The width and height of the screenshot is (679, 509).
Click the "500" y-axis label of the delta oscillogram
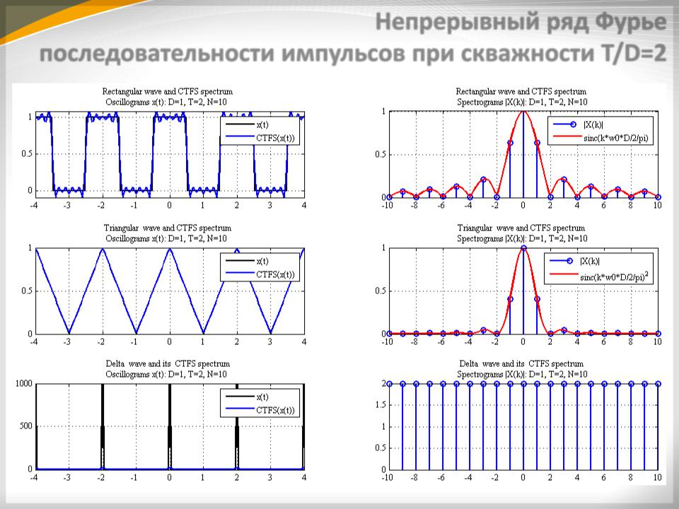[26, 426]
